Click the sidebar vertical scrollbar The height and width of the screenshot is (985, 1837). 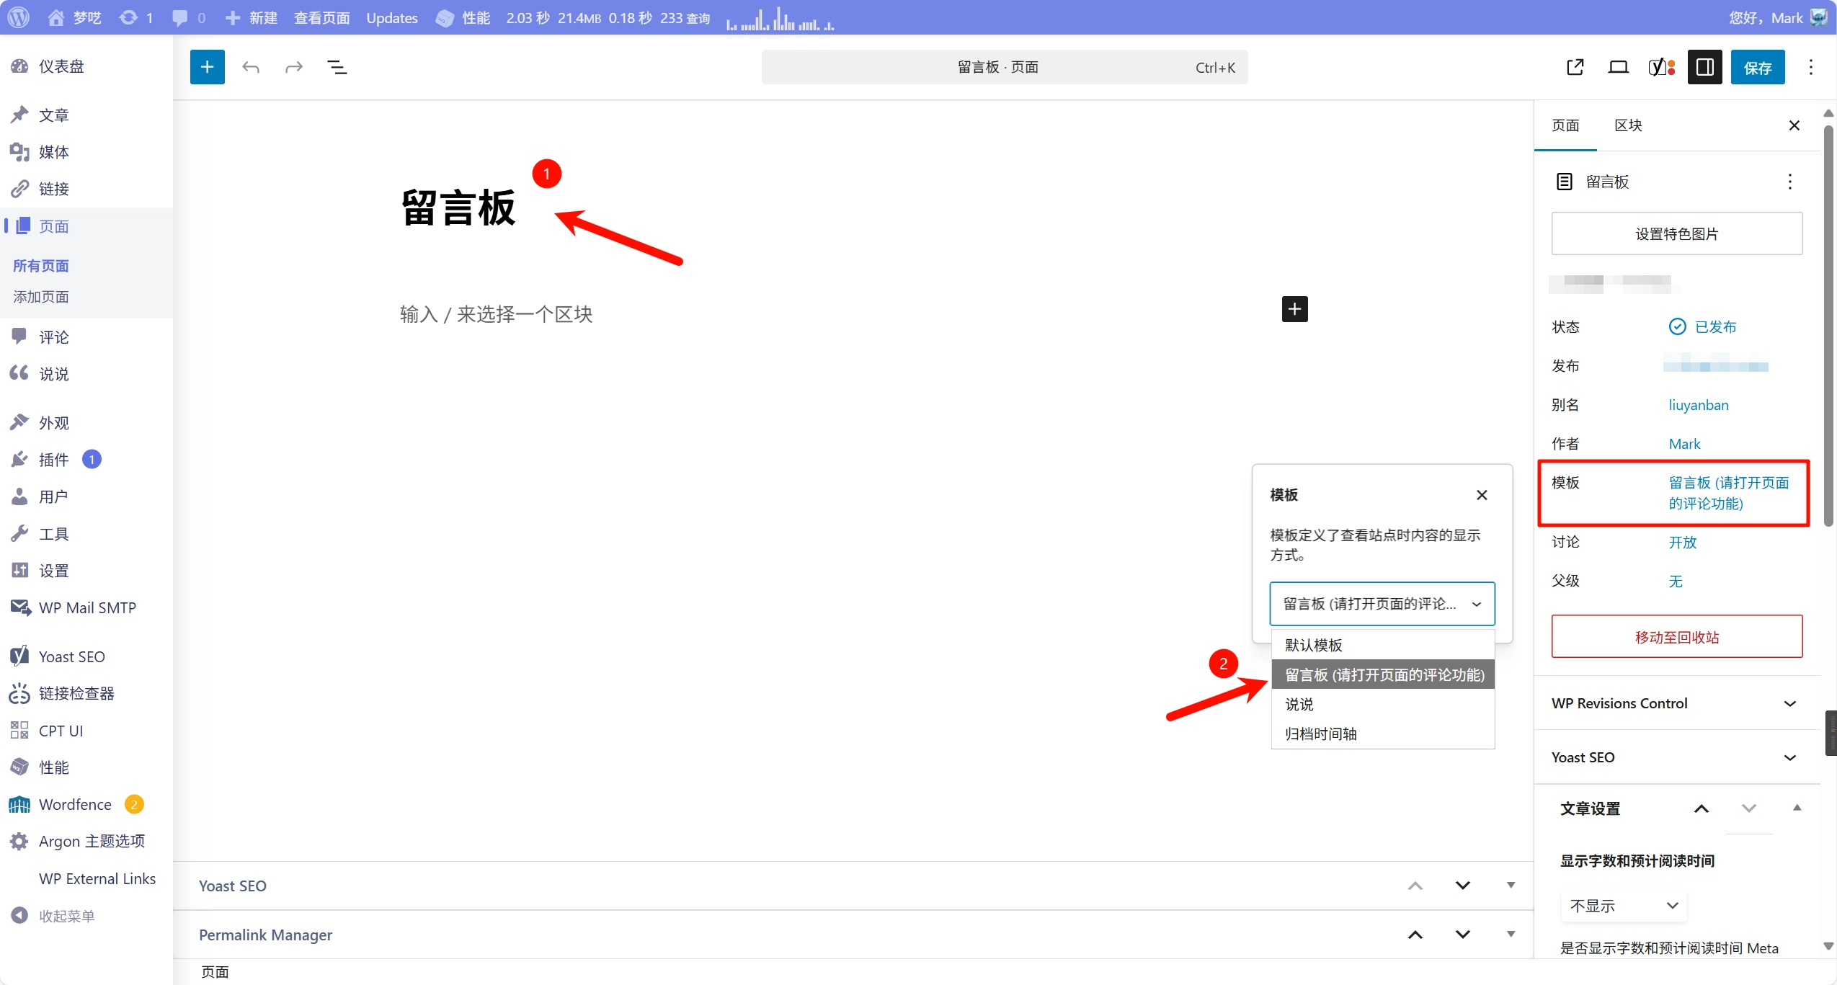point(1828,326)
